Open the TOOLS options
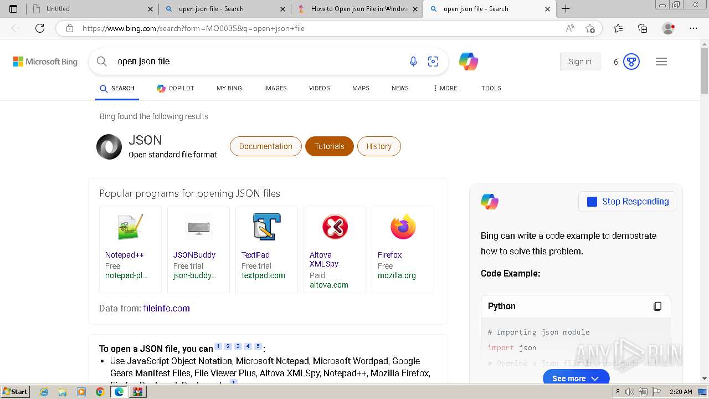Viewport: 709px width, 399px height. tap(491, 88)
